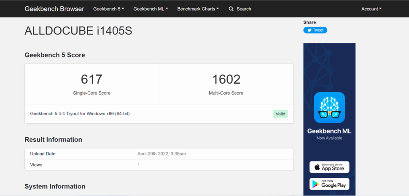Open the Search link text
The width and height of the screenshot is (409, 196).
coord(244,9)
